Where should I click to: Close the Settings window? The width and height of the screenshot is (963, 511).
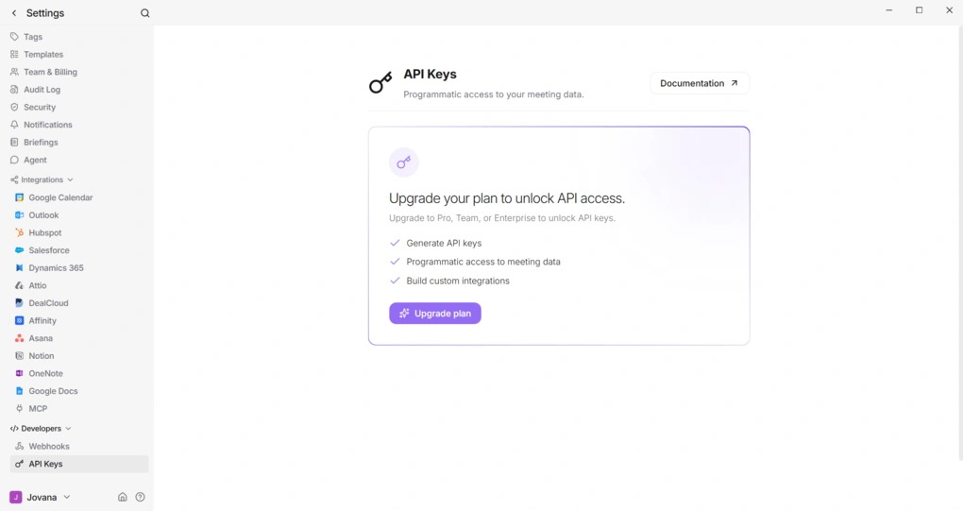[x=949, y=10]
